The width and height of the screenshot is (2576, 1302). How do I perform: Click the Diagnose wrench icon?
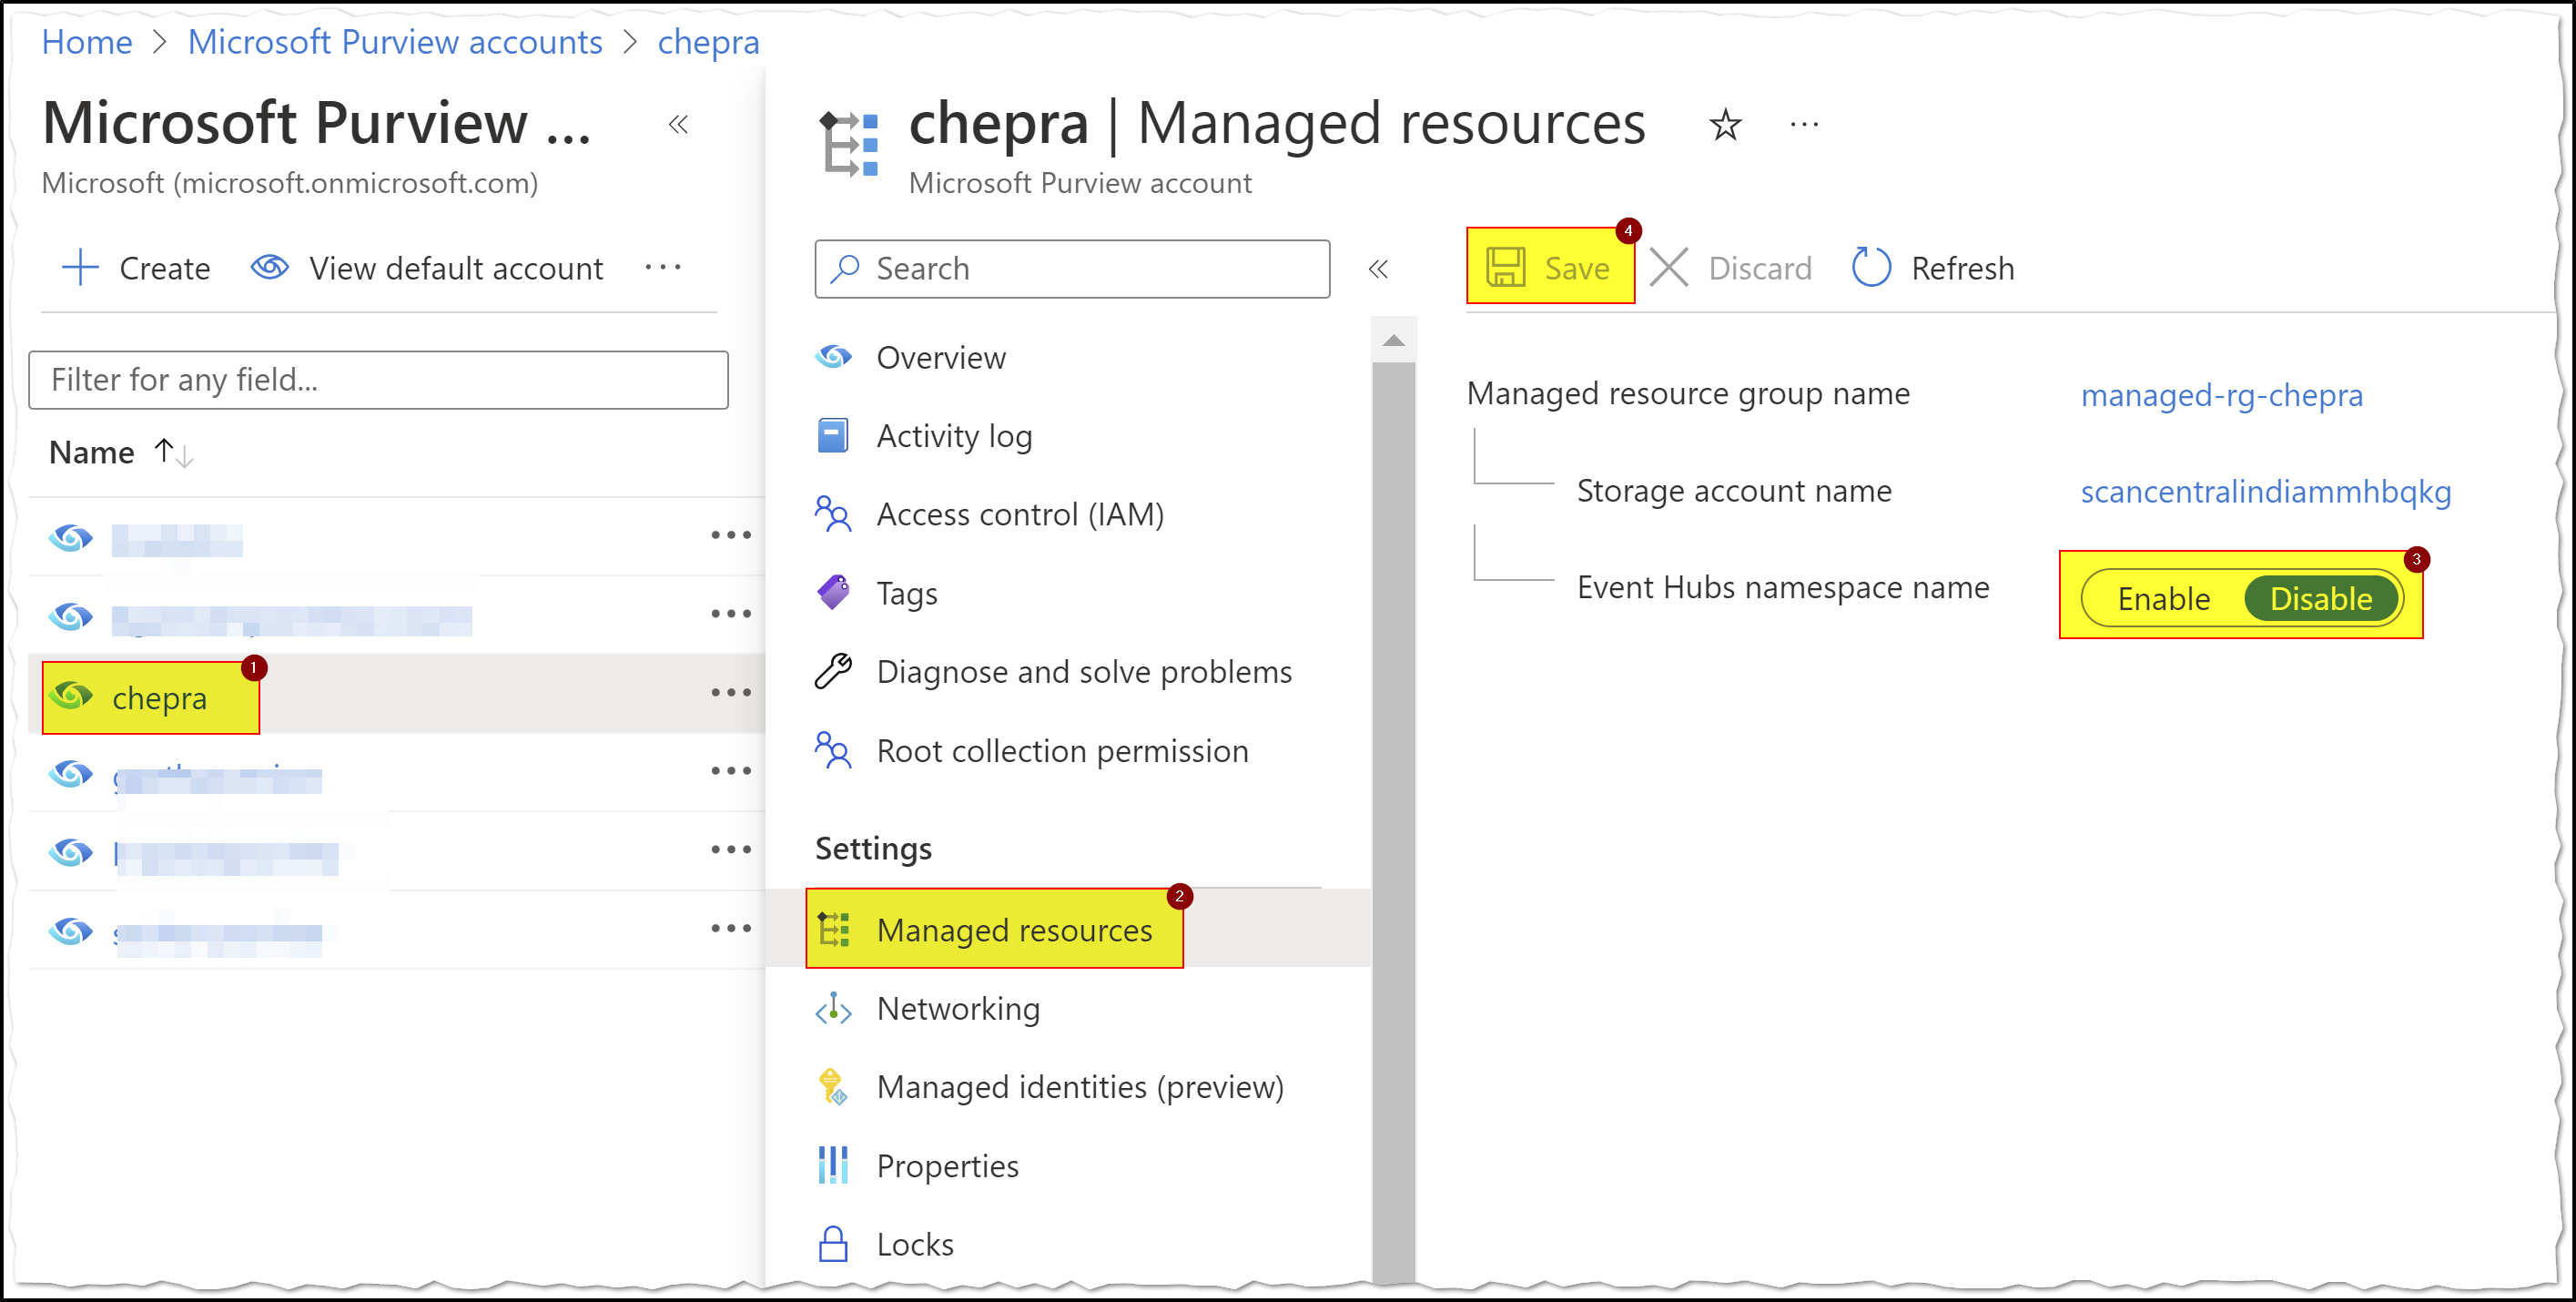tap(833, 672)
